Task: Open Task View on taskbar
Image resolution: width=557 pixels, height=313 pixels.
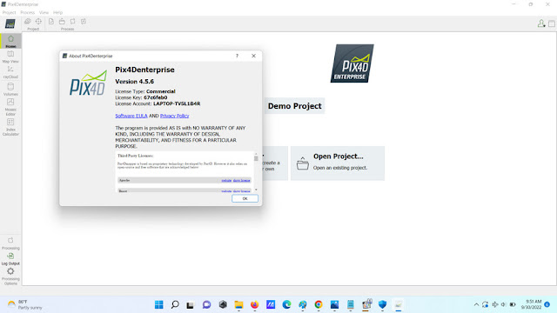Action: [x=191, y=304]
